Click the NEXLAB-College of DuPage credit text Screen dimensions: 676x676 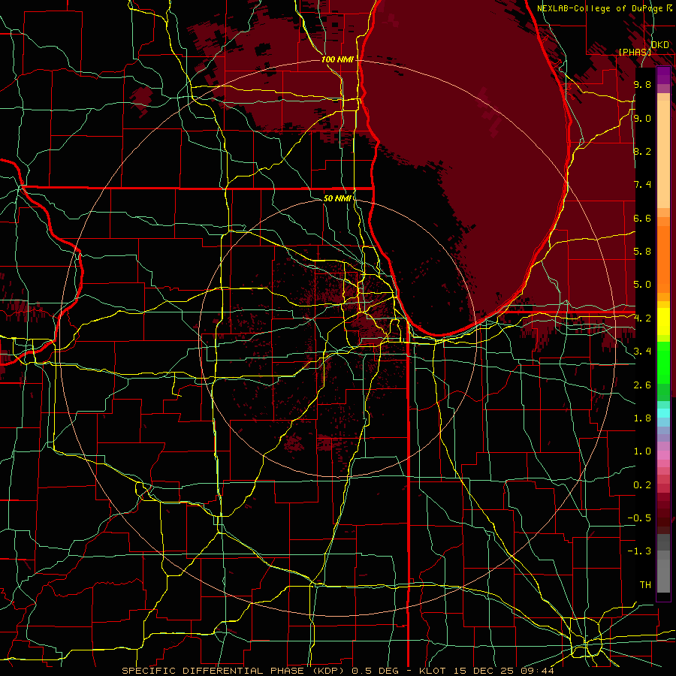[599, 8]
